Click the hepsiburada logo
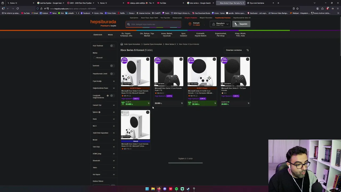The height and width of the screenshot is (192, 341). (103, 22)
